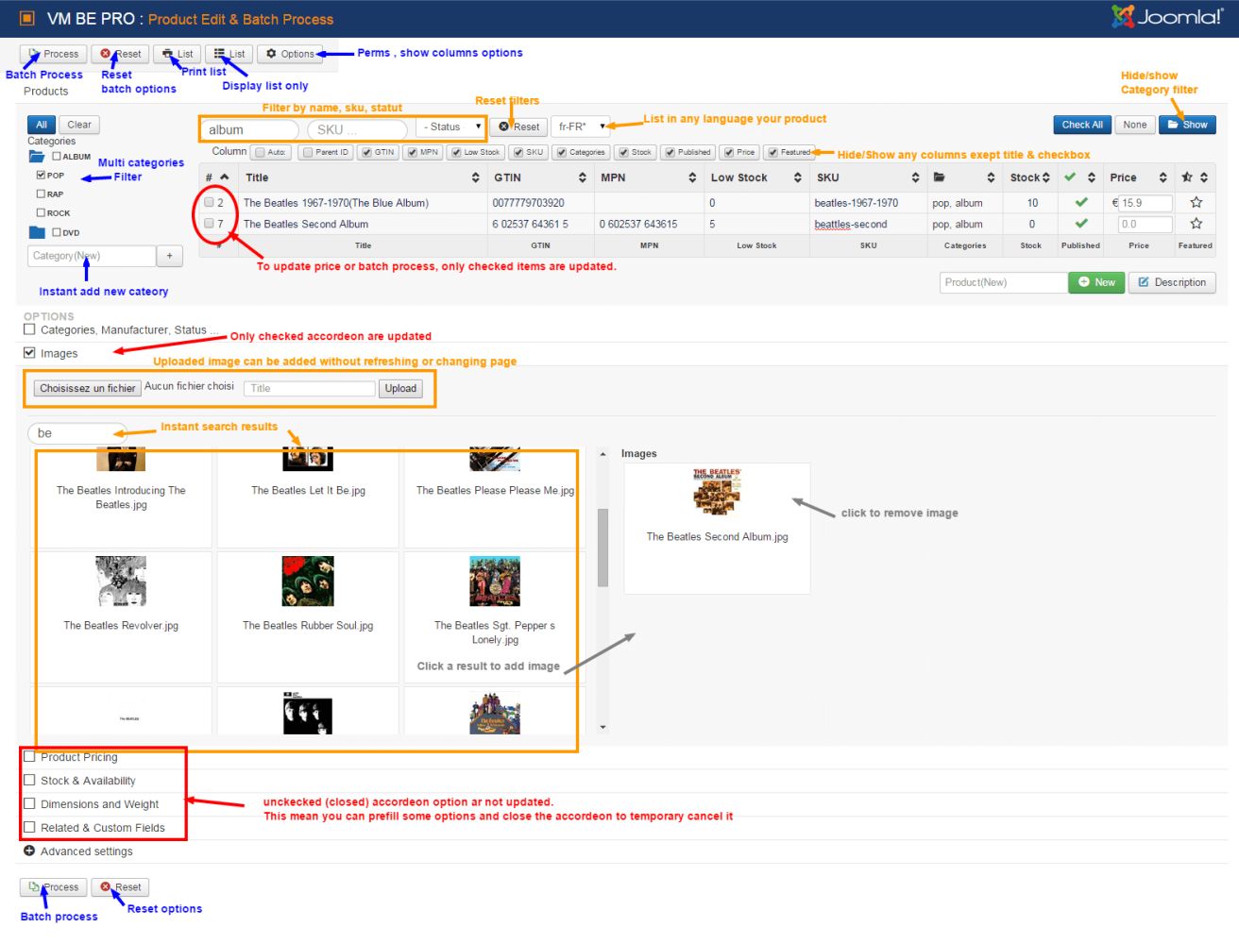Expand the Stock & Availability accordion
This screenshot has width=1239, height=944.
click(x=29, y=780)
